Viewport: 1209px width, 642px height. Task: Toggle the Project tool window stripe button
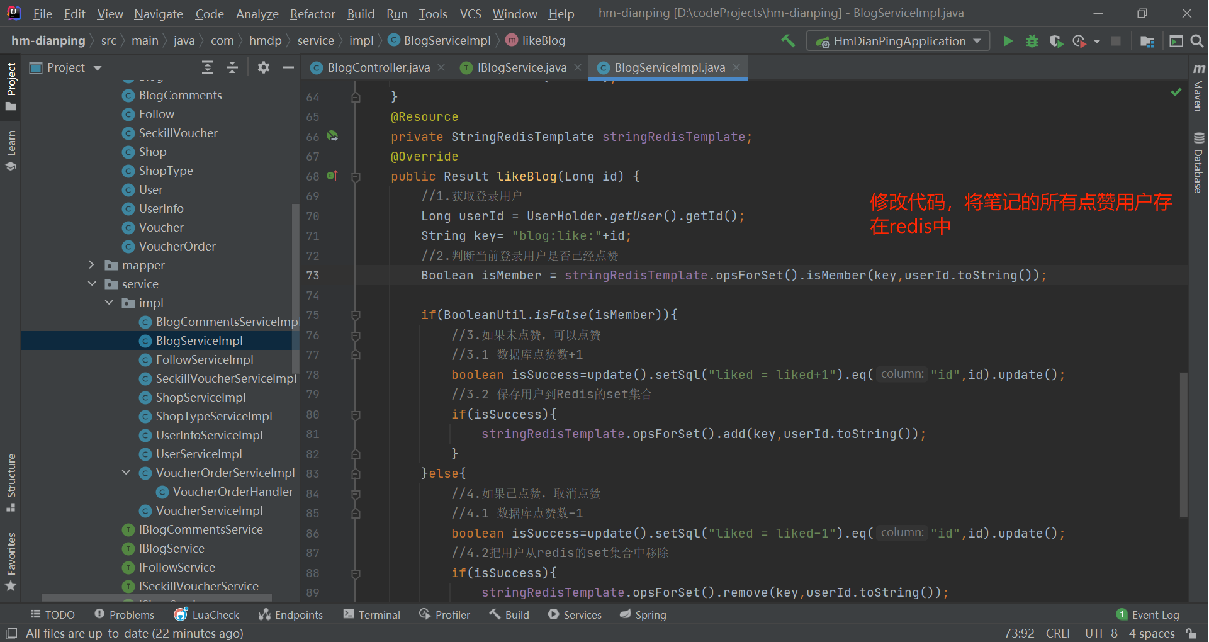click(x=11, y=86)
